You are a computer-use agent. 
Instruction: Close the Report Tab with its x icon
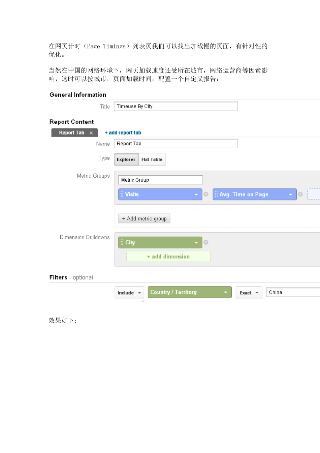tap(91, 133)
